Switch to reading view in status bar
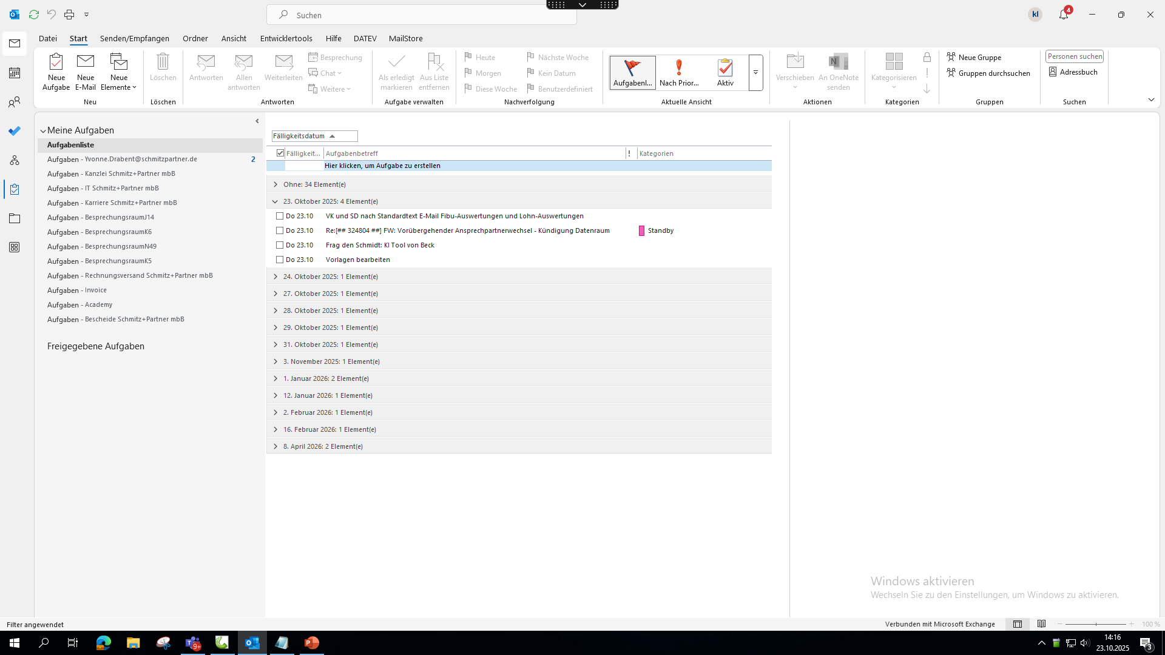Viewport: 1165px width, 655px height. [x=1042, y=624]
